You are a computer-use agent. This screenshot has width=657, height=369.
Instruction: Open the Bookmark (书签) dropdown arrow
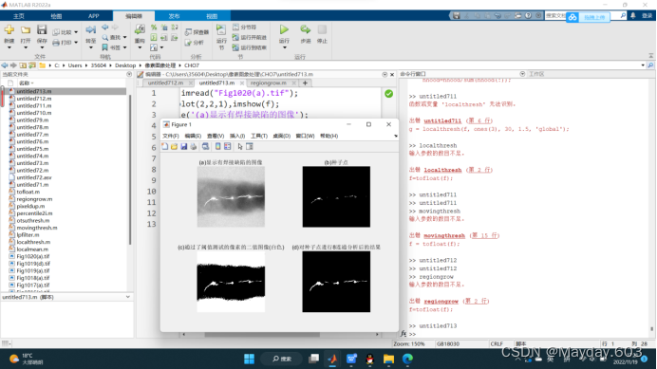tap(125, 47)
